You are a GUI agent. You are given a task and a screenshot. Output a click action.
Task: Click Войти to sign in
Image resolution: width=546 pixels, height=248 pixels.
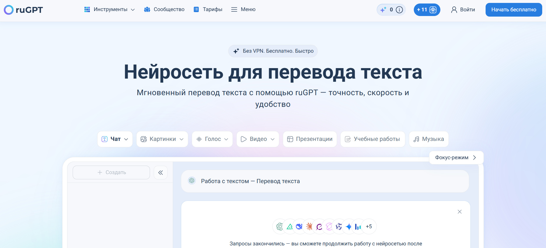pyautogui.click(x=463, y=10)
